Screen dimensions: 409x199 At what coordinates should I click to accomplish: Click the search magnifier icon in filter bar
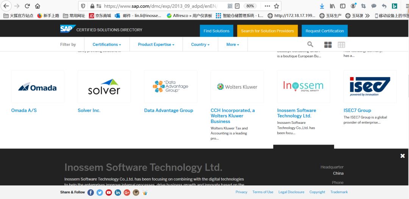310,45
